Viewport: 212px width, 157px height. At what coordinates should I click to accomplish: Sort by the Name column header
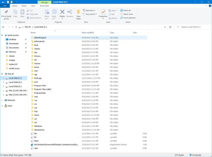tap(55, 33)
